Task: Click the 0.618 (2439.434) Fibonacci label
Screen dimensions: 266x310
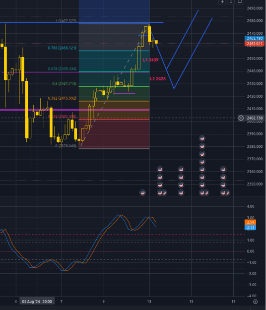Action: [x=62, y=69]
